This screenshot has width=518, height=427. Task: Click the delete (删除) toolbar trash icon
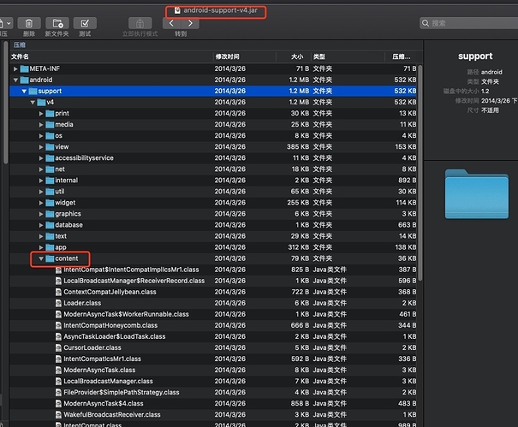pos(29,23)
